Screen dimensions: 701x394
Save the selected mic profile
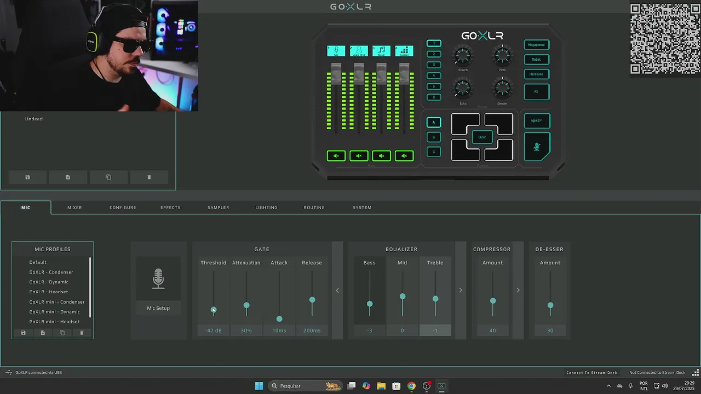[x=23, y=333]
